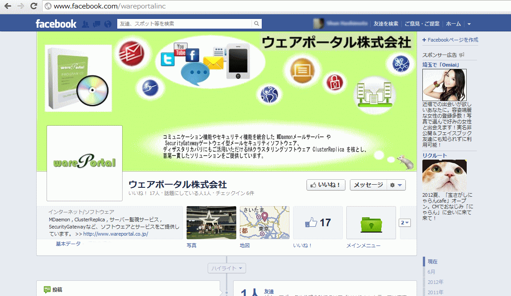Click the 友達 link in the likes box

(x=269, y=291)
